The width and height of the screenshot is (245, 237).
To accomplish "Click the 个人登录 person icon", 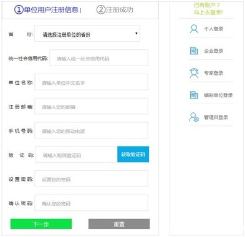I will [194, 29].
